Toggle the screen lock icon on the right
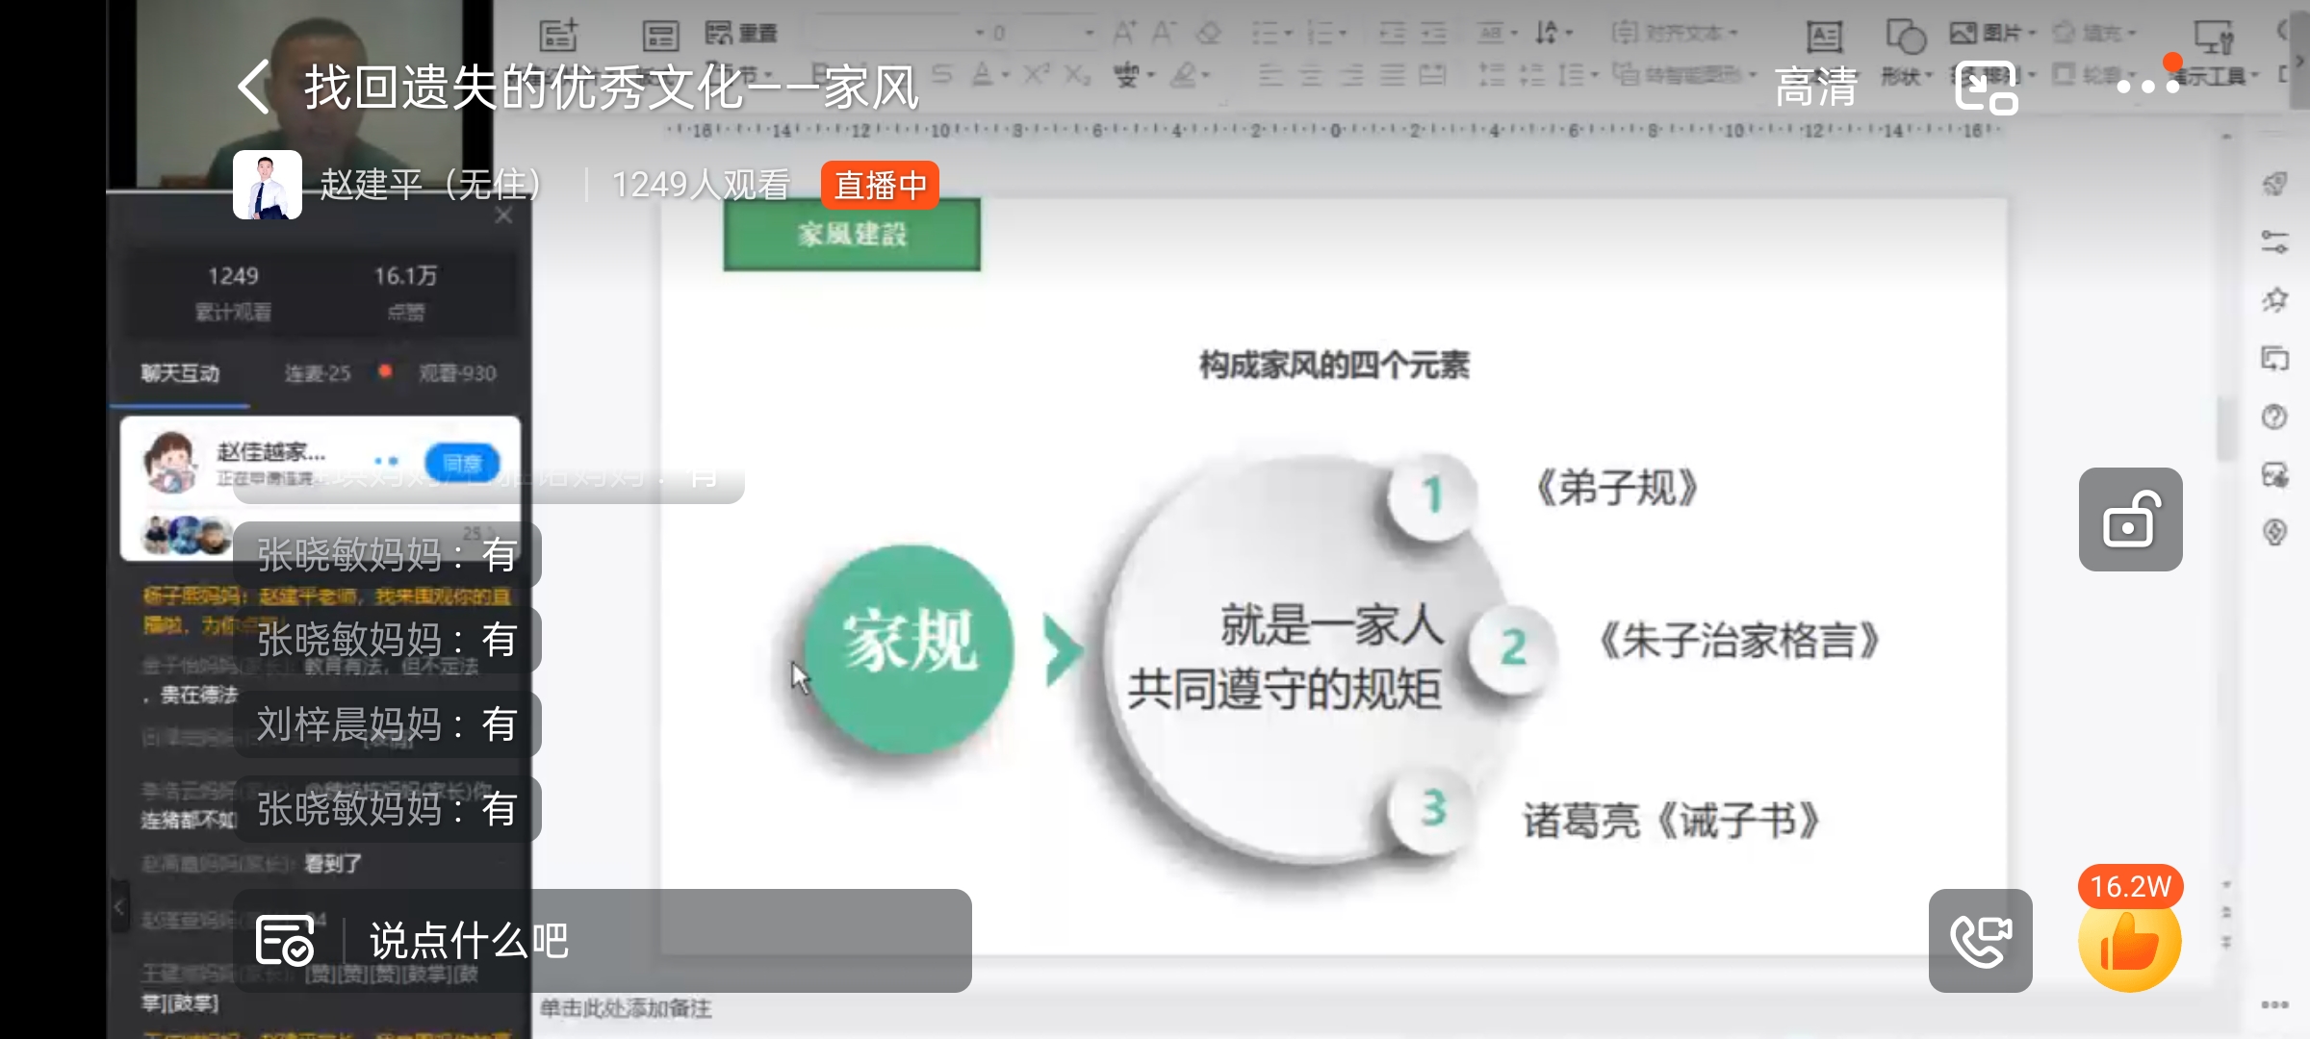 [x=2132, y=519]
